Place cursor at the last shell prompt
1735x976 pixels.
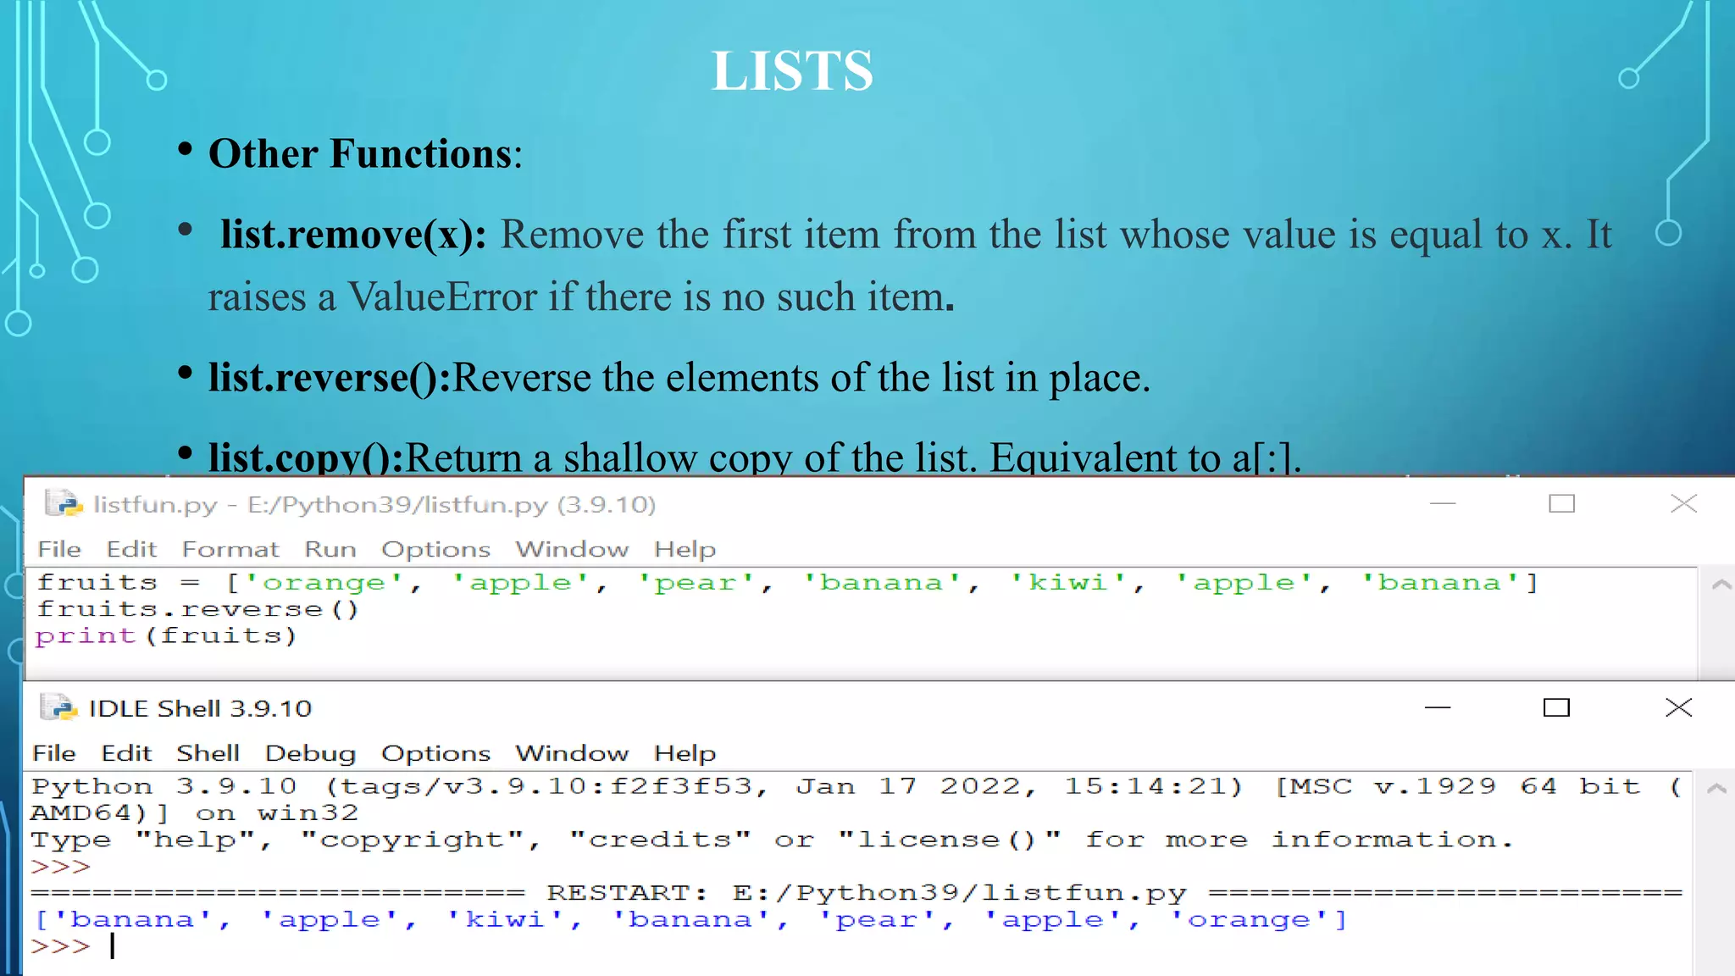click(x=112, y=946)
